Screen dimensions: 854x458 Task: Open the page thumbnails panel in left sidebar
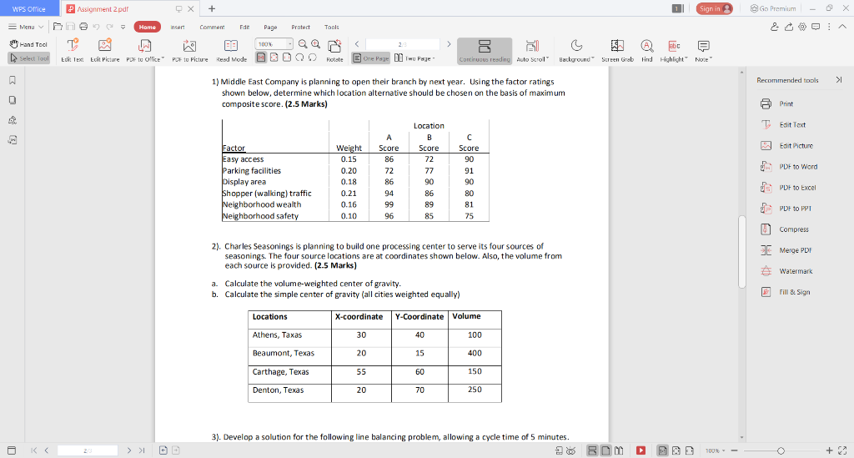[12, 100]
